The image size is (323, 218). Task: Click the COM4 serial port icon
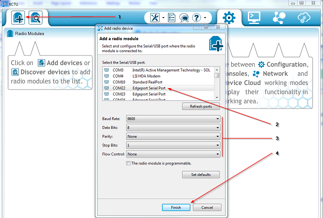(107, 76)
